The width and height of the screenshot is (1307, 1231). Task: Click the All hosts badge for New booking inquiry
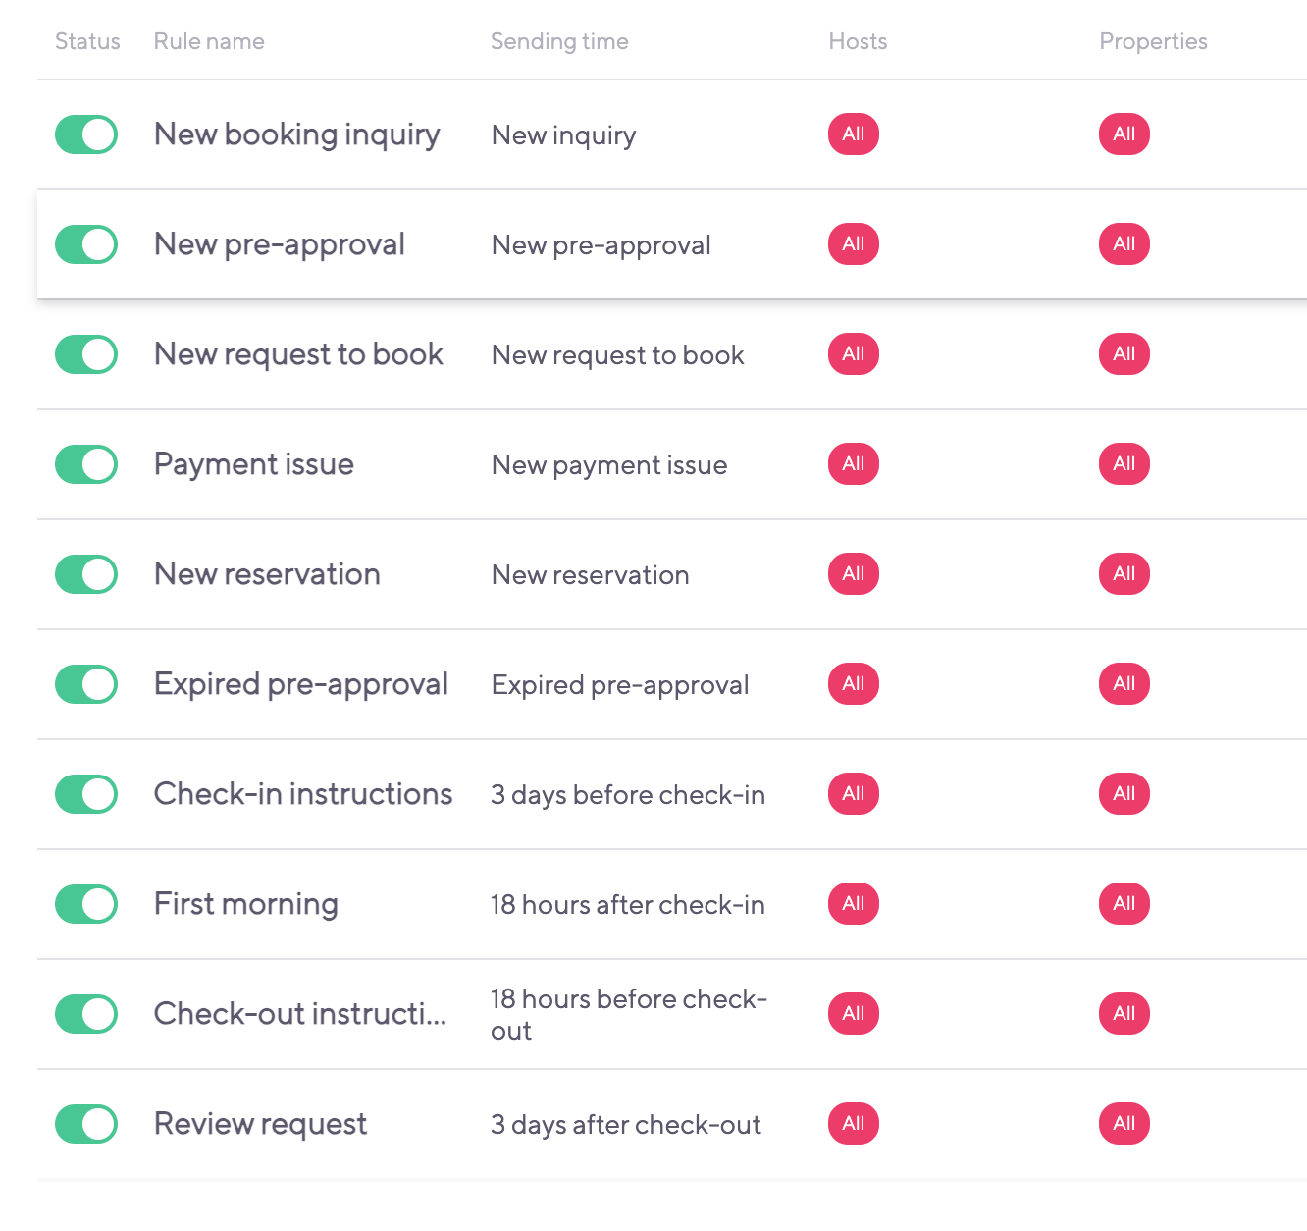(x=853, y=134)
